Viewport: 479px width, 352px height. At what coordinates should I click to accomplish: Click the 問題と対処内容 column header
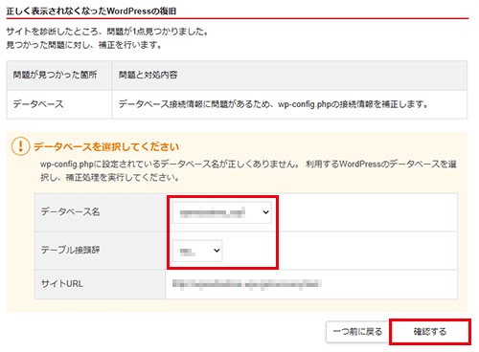(289, 76)
